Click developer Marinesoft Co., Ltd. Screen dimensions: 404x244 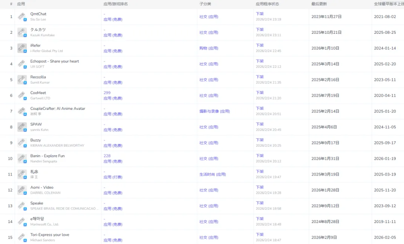pyautogui.click(x=45, y=224)
